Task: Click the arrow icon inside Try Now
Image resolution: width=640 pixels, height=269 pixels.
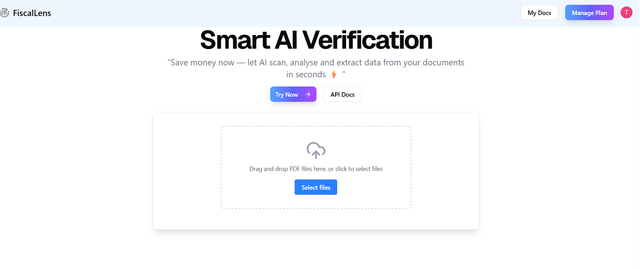Action: click(x=308, y=94)
